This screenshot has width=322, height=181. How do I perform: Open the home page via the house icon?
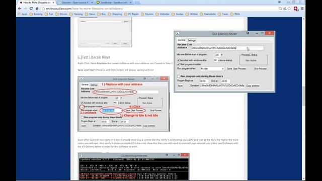[37, 9]
